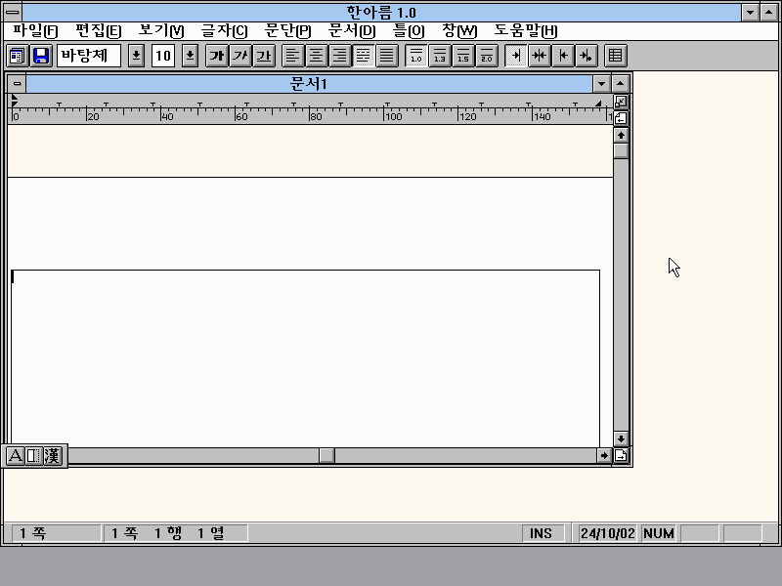
Task: Open the 문단(P) menu
Action: (287, 31)
